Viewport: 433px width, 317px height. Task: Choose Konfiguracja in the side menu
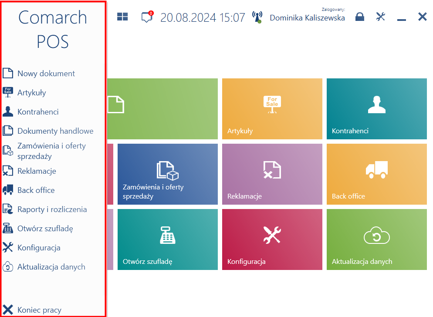(39, 248)
